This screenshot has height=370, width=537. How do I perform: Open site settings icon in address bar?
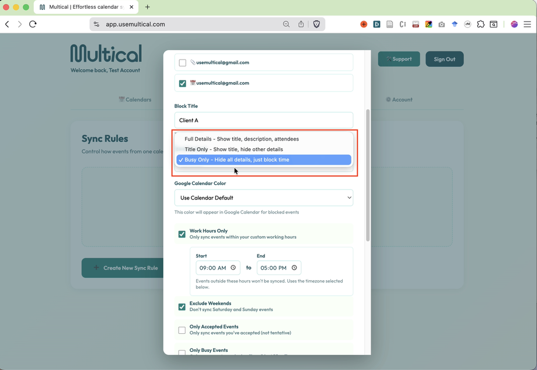[x=96, y=25]
